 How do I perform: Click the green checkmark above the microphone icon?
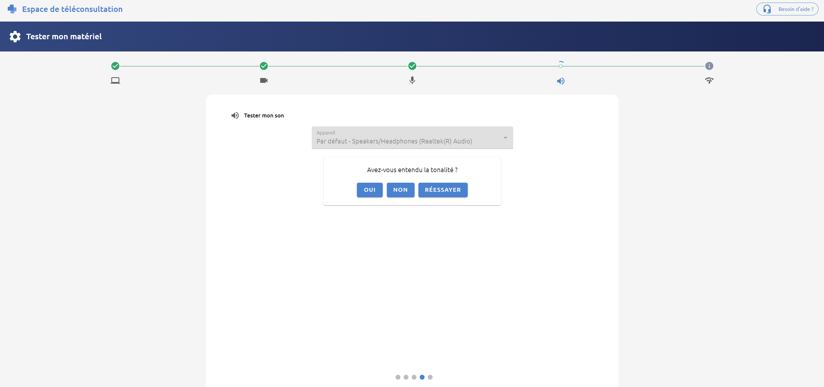412,66
